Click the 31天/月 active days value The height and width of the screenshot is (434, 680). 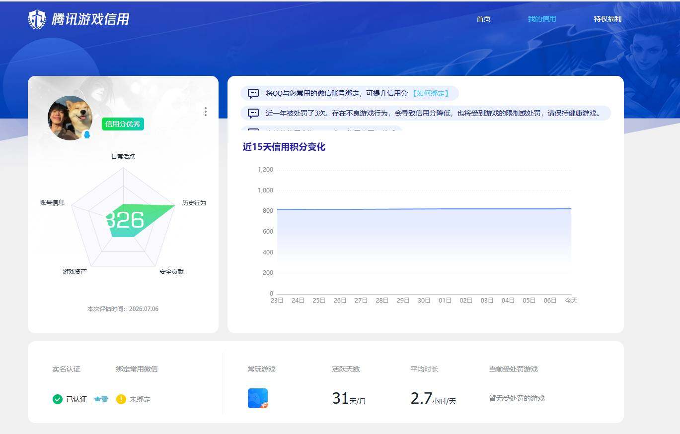tap(349, 398)
